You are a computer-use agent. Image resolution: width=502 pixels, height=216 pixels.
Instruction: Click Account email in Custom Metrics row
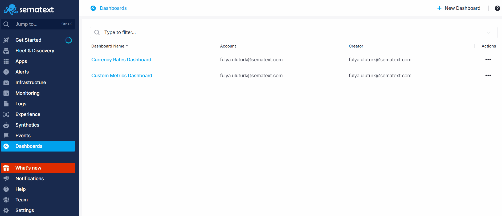tap(251, 76)
